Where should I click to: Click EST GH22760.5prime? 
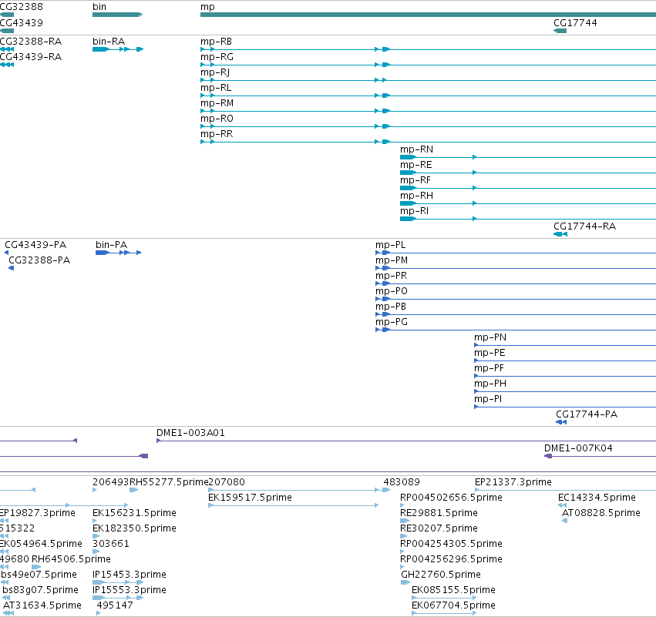[x=440, y=575]
